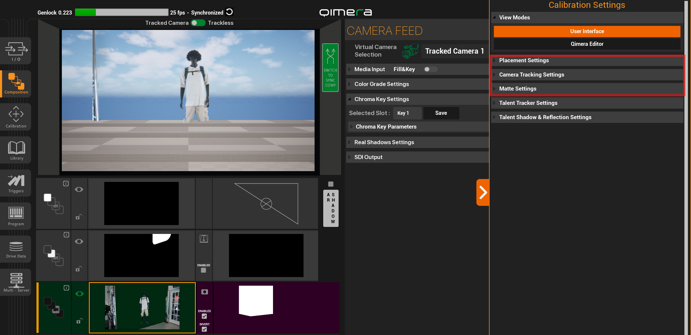This screenshot has height=335, width=691.
Task: Expand Chroma Key Parameters
Action: pos(386,127)
